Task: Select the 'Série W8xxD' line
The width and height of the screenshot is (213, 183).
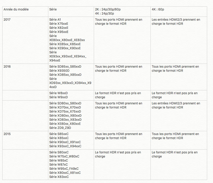Action: (58, 93)
